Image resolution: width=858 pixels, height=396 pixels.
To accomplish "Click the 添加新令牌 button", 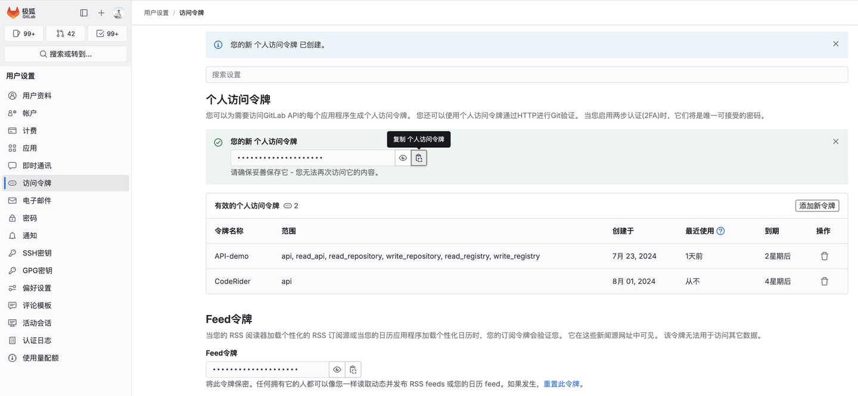I will (817, 205).
